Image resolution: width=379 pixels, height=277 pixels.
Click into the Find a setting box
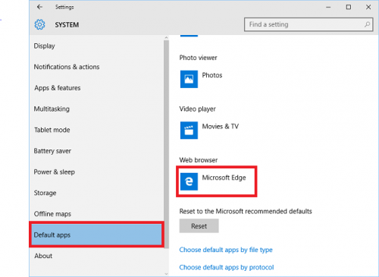(309, 24)
